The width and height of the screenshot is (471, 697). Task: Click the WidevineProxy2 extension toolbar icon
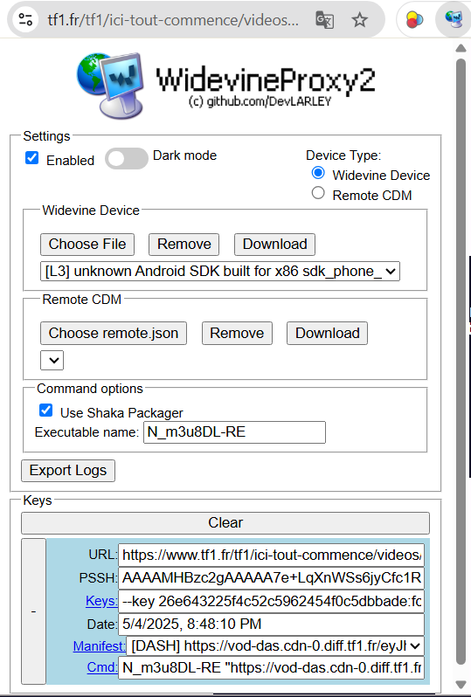(x=454, y=19)
